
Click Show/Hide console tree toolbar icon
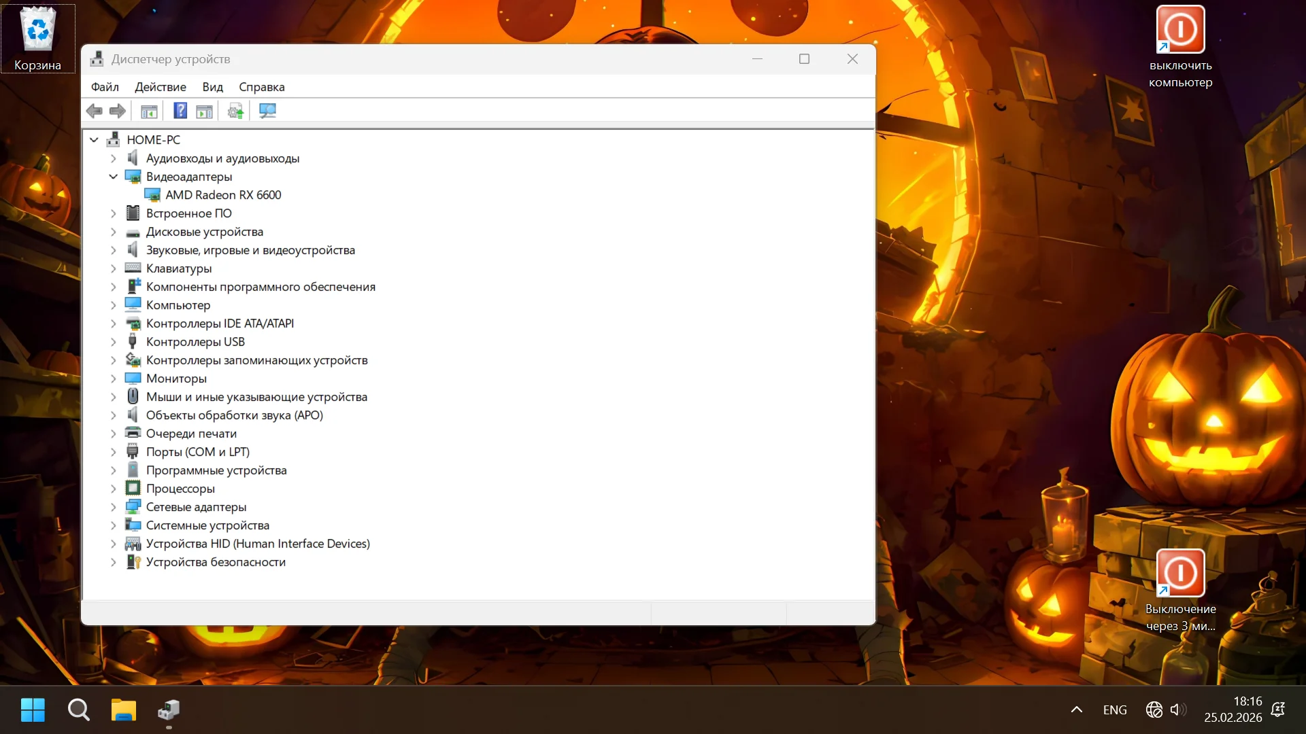149,111
